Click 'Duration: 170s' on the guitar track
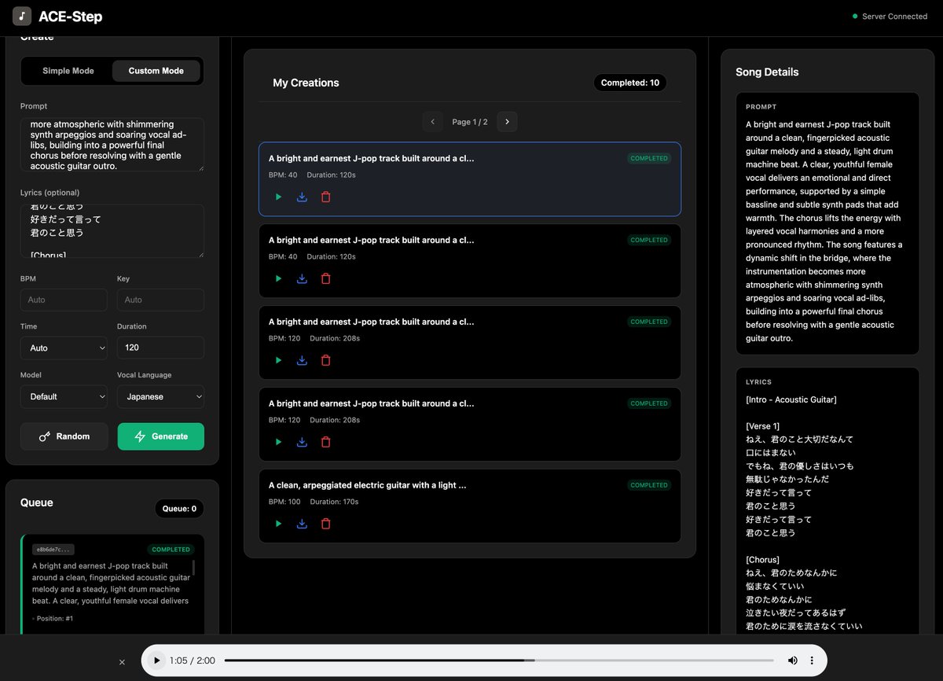Viewport: 943px width, 681px height. click(x=334, y=502)
